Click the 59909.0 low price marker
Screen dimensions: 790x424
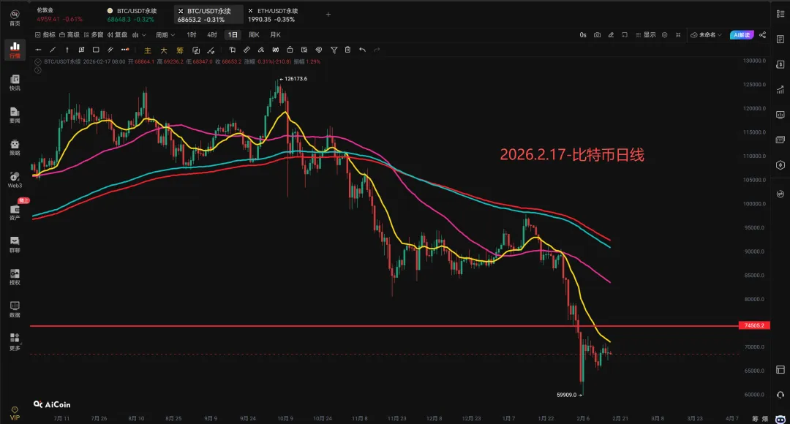[x=569, y=395]
